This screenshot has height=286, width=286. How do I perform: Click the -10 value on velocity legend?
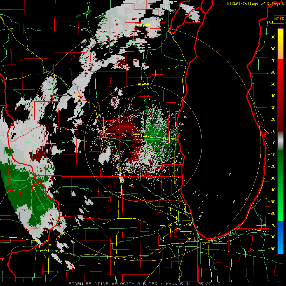[272, 155]
